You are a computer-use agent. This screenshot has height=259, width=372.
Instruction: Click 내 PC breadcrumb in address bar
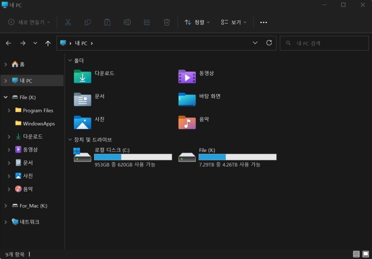(81, 43)
